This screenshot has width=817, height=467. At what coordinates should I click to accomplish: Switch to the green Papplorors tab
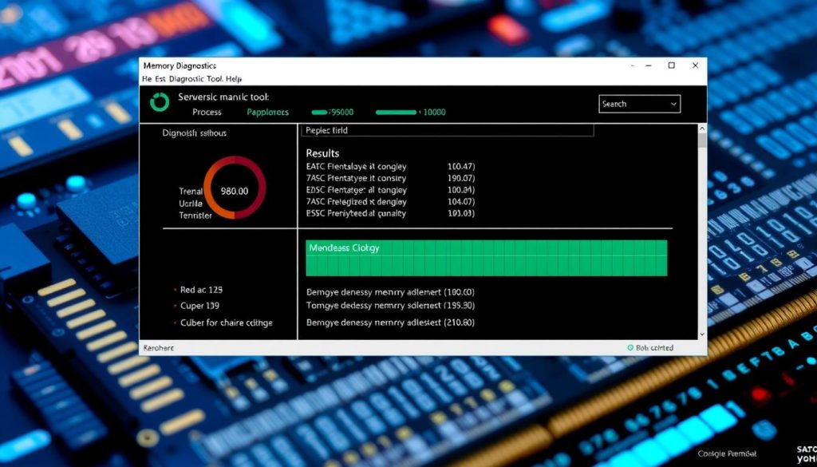(267, 113)
